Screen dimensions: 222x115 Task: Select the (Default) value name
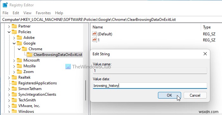105,34
